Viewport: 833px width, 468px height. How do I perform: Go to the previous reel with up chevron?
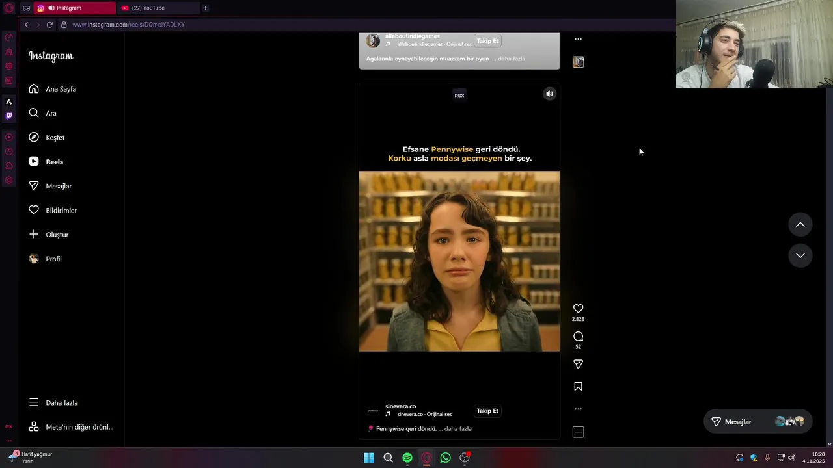click(x=800, y=225)
